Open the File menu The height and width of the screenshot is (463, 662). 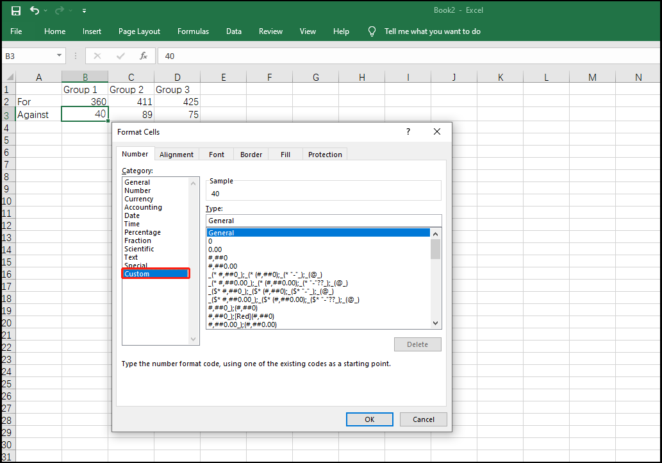coord(16,31)
